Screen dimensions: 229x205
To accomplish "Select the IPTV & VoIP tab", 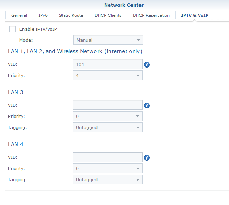I will click(x=194, y=15).
